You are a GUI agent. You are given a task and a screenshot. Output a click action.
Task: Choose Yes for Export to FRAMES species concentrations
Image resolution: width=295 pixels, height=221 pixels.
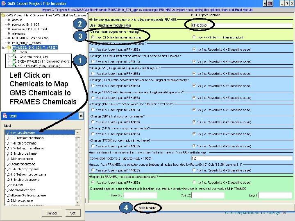click(93, 182)
